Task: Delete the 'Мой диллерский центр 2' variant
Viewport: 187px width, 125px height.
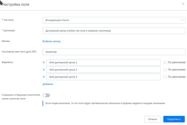Action: point(44,70)
